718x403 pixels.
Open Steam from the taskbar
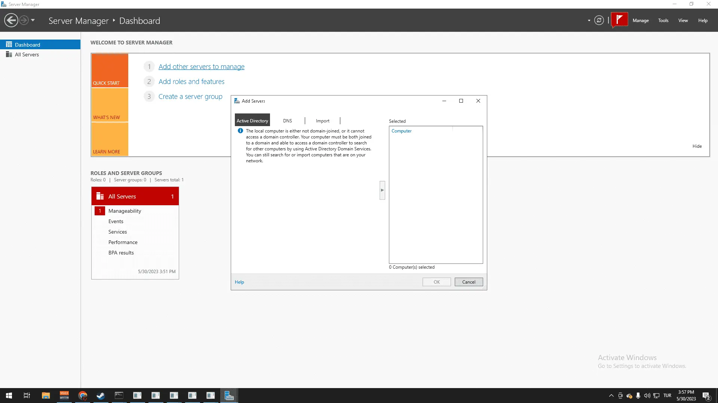(101, 396)
